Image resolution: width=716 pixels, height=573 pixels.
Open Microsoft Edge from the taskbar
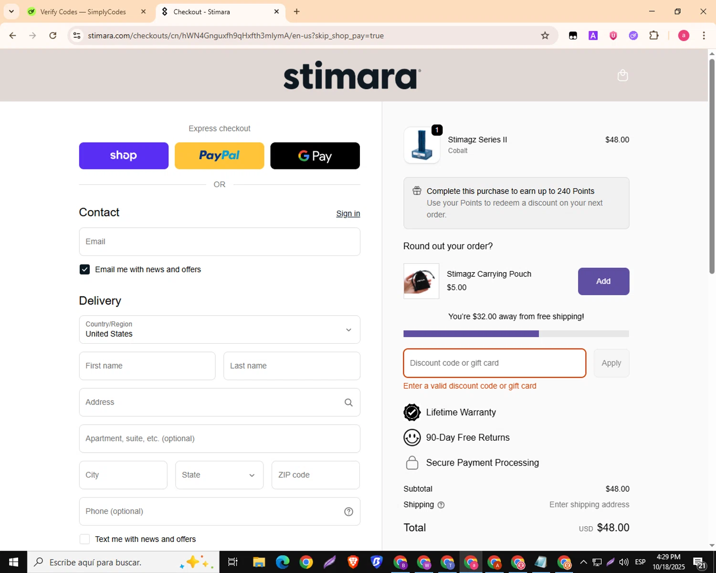pyautogui.click(x=283, y=562)
